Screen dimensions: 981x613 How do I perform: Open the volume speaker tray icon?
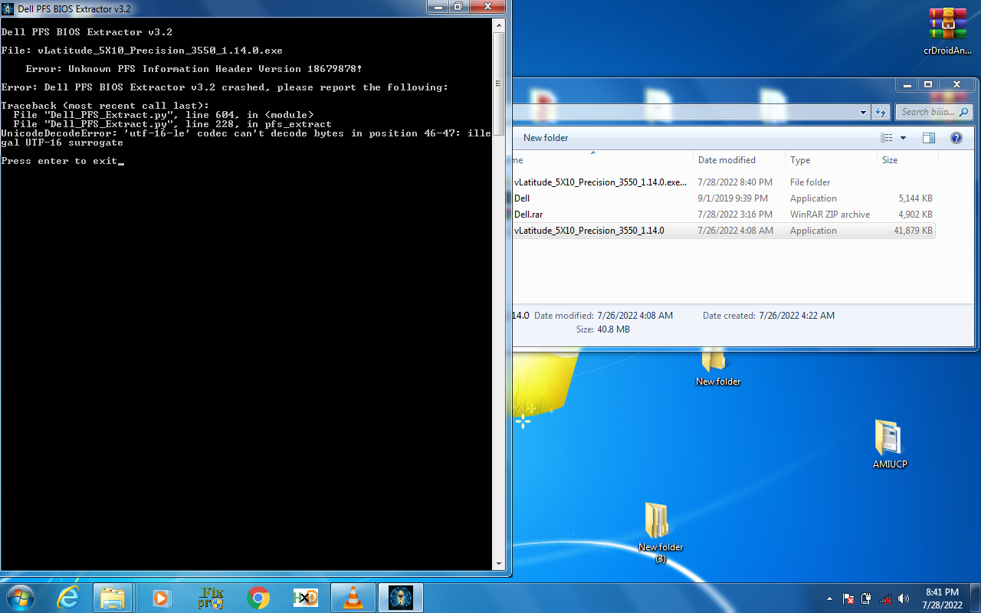click(x=904, y=598)
